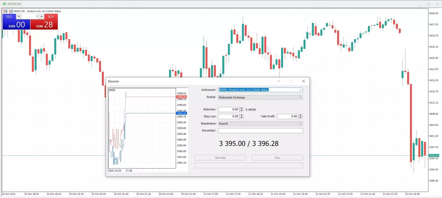Click the green 3395.00 price marker on chart axis
Image resolution: width=442 pixels, height=198 pixels.
click(x=433, y=156)
